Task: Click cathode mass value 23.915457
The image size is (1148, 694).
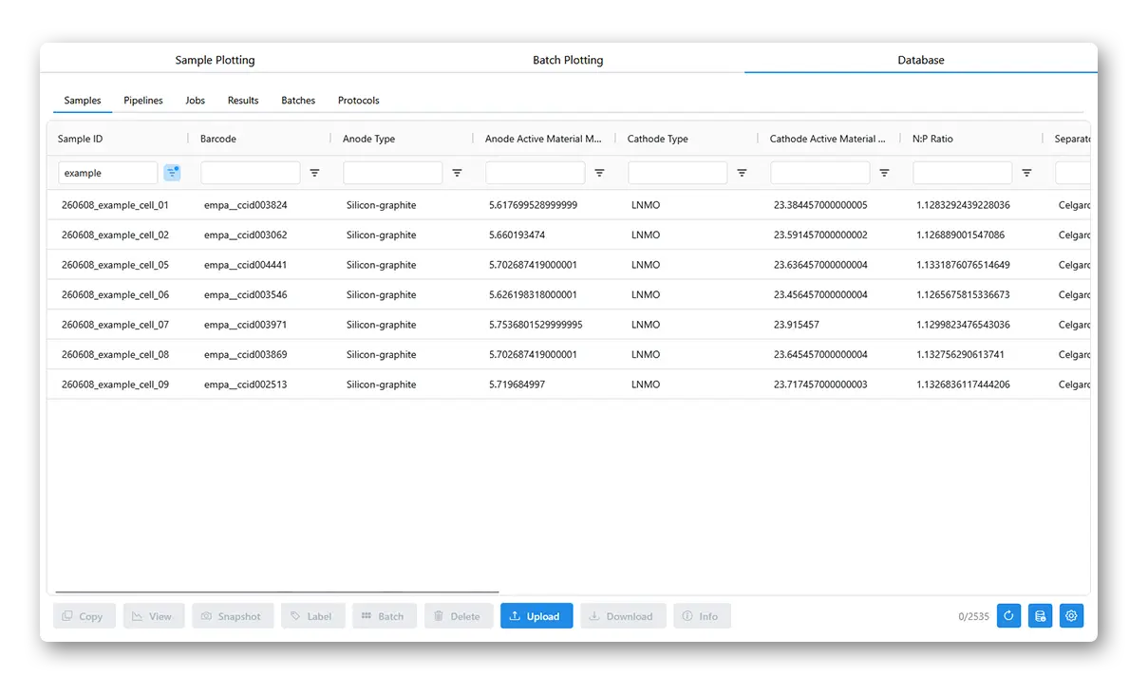Action: coord(799,325)
